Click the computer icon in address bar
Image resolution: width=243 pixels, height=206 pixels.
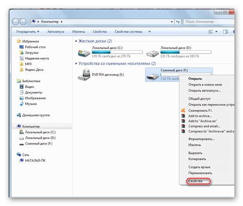(34, 22)
